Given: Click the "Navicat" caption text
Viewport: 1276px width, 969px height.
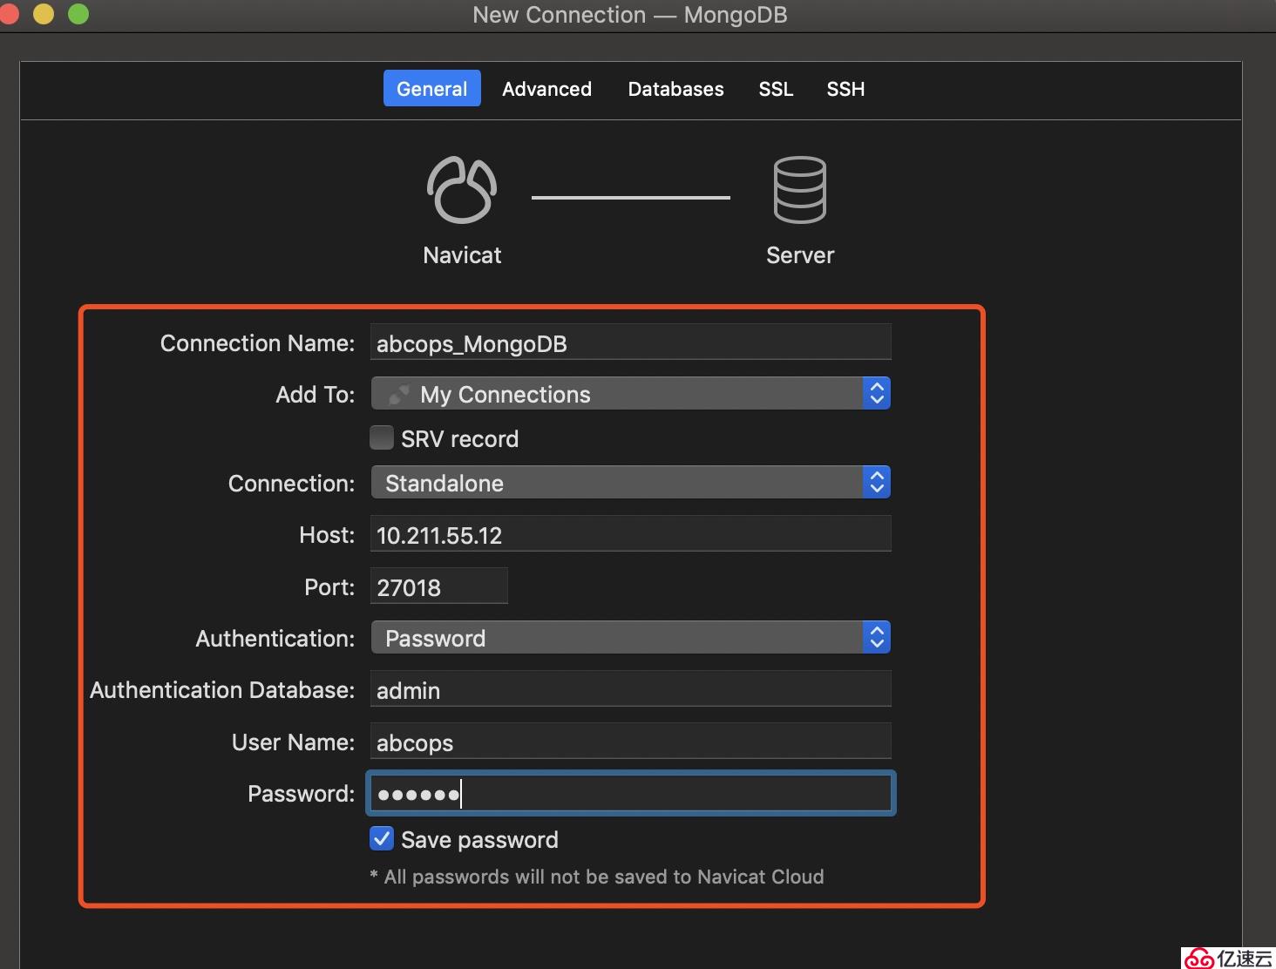Looking at the screenshot, I should (x=462, y=255).
